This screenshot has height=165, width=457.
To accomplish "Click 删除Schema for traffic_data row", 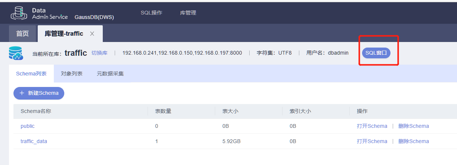I will click(x=414, y=141).
